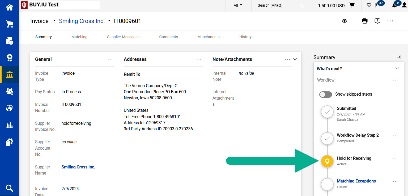The width and height of the screenshot is (408, 196).
Task: Open Matching Exceptions ellipsis menu
Action: coord(395,181)
